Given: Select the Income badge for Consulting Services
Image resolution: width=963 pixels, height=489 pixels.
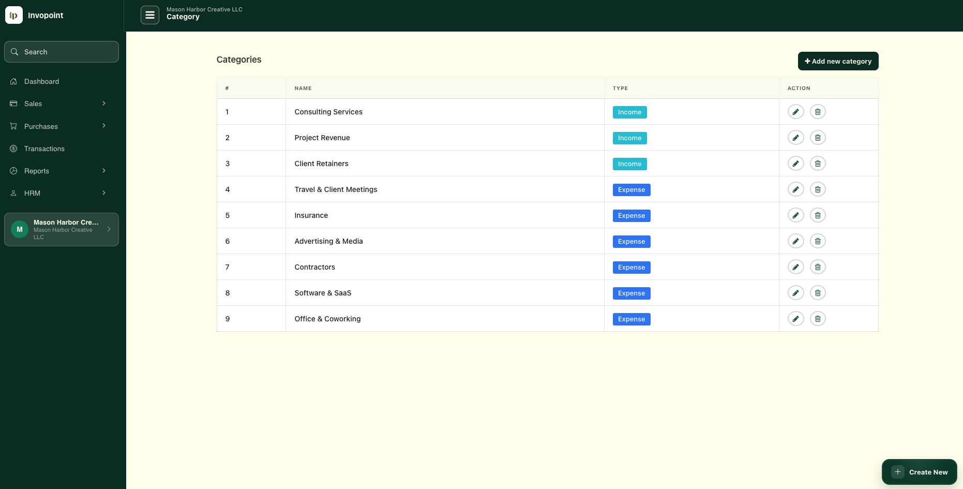Looking at the screenshot, I should [629, 112].
